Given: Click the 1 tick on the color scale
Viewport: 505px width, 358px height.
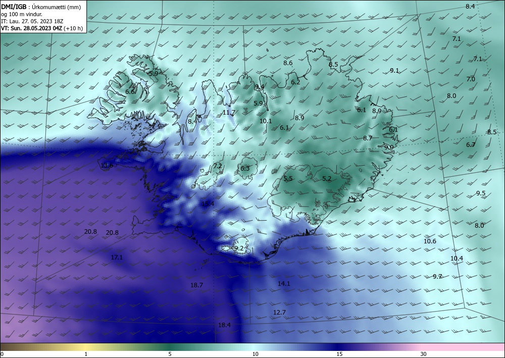Looking at the screenshot, I should tap(86, 354).
